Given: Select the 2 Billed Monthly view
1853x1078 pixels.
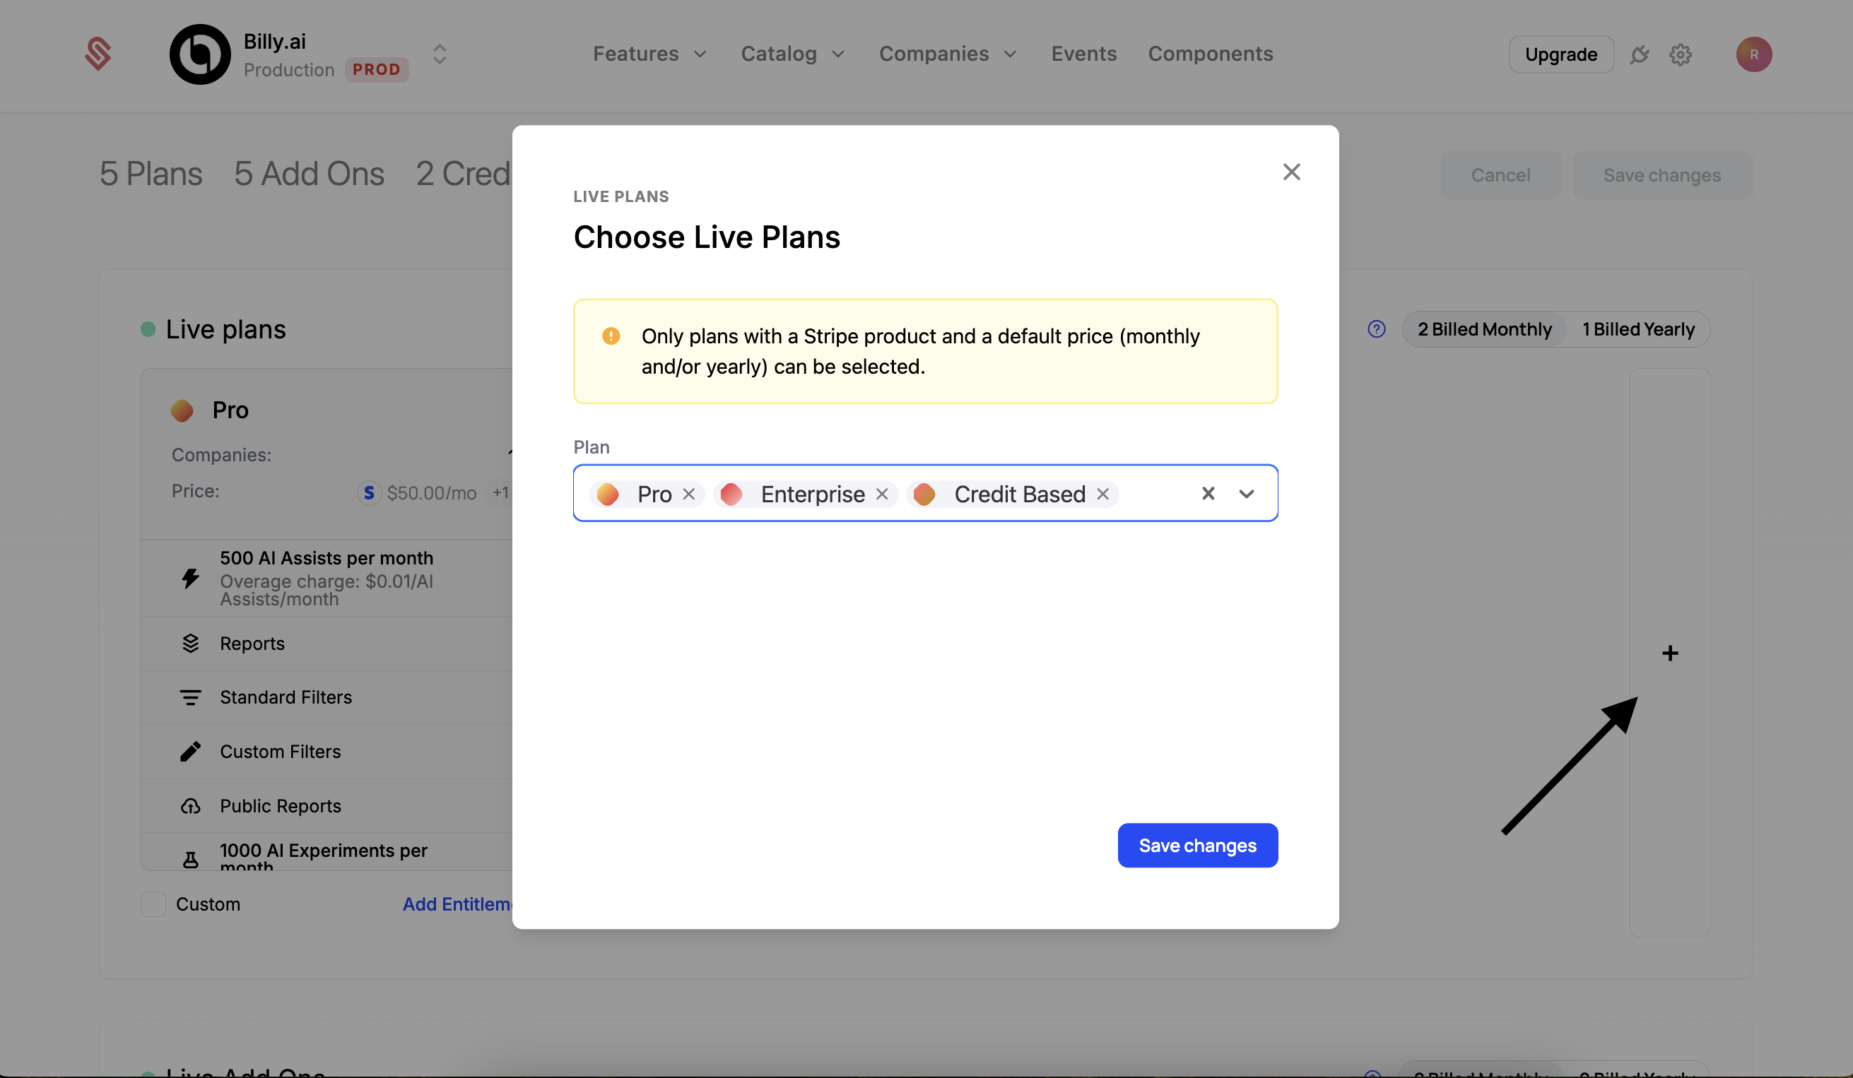Looking at the screenshot, I should (1483, 328).
